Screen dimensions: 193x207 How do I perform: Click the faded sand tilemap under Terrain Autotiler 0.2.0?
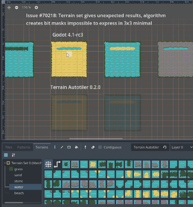point(69,113)
